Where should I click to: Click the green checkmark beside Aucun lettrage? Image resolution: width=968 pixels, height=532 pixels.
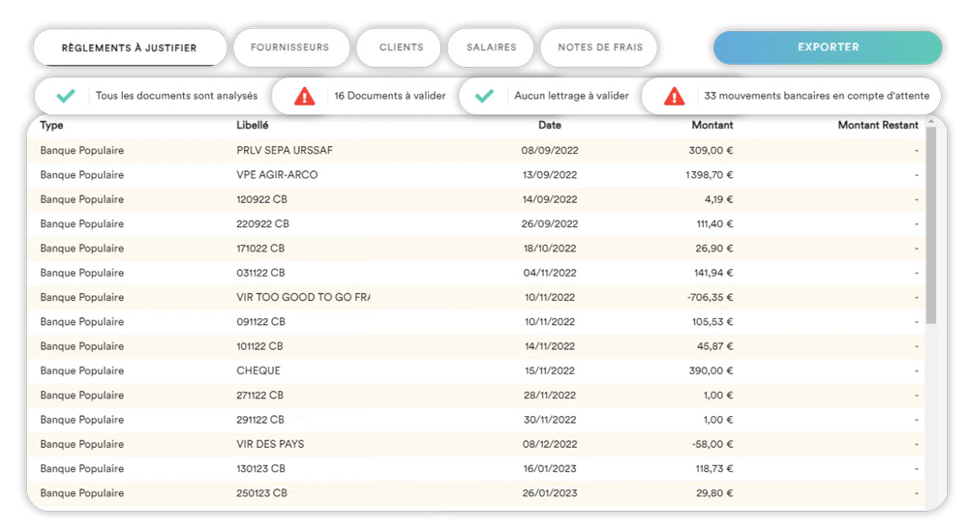485,96
